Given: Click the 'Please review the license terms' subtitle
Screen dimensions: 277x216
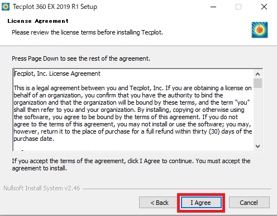Looking at the screenshot, I should coord(87,32).
